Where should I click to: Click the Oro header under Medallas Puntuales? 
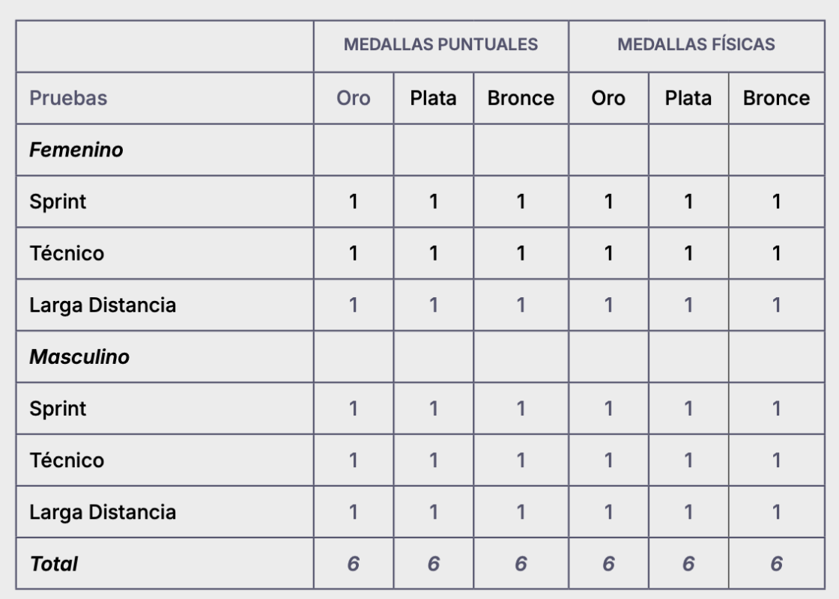pyautogui.click(x=354, y=98)
